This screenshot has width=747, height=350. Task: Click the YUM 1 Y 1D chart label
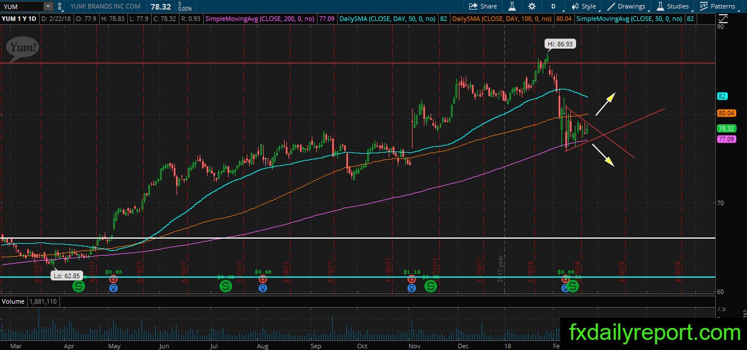click(20, 19)
